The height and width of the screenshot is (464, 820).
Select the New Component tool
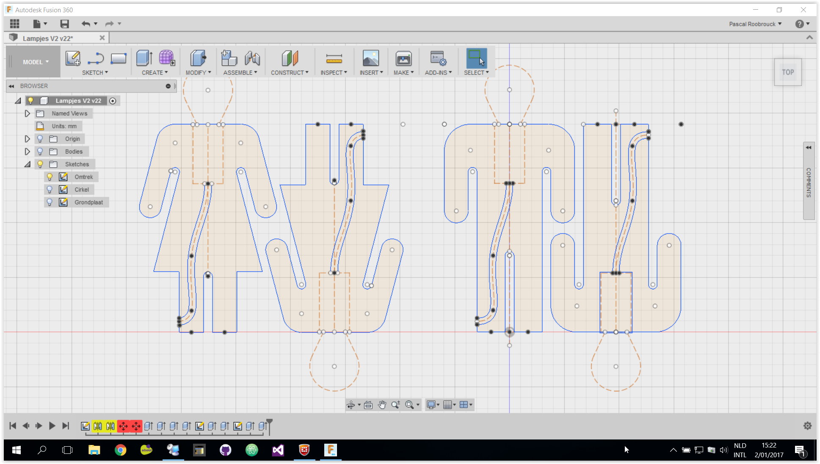click(229, 58)
